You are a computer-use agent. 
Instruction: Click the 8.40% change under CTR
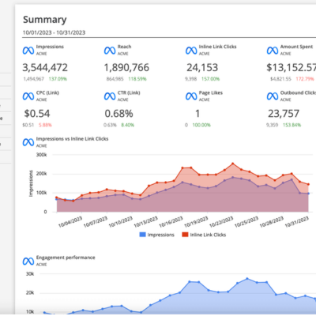click(127, 125)
